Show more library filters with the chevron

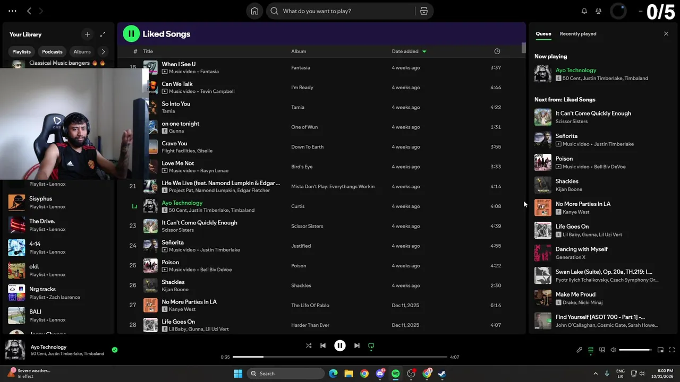pos(103,51)
